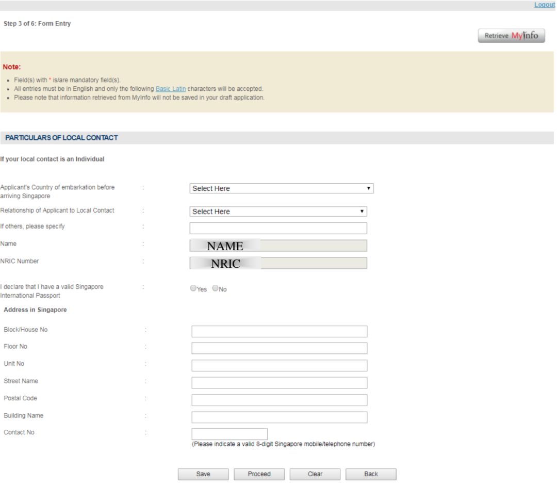The width and height of the screenshot is (557, 486).
Task: Click the Logout link
Action: [x=544, y=5]
